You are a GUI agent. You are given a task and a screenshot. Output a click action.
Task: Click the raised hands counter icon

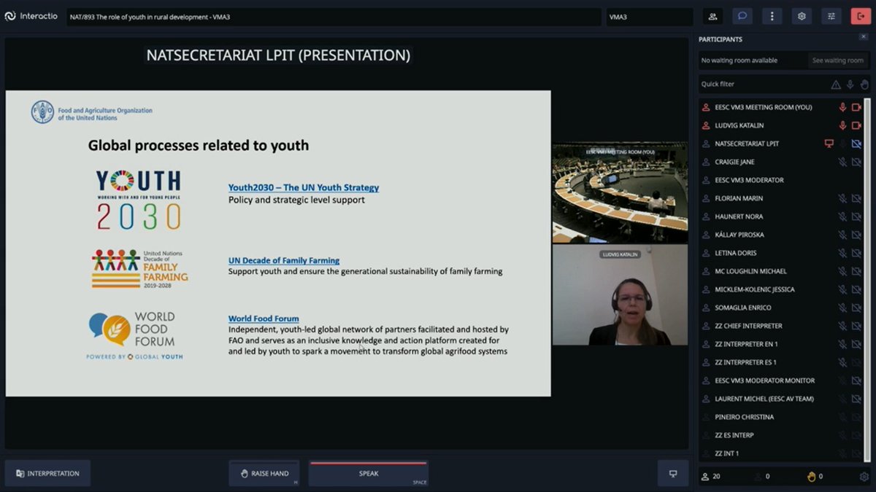(810, 477)
